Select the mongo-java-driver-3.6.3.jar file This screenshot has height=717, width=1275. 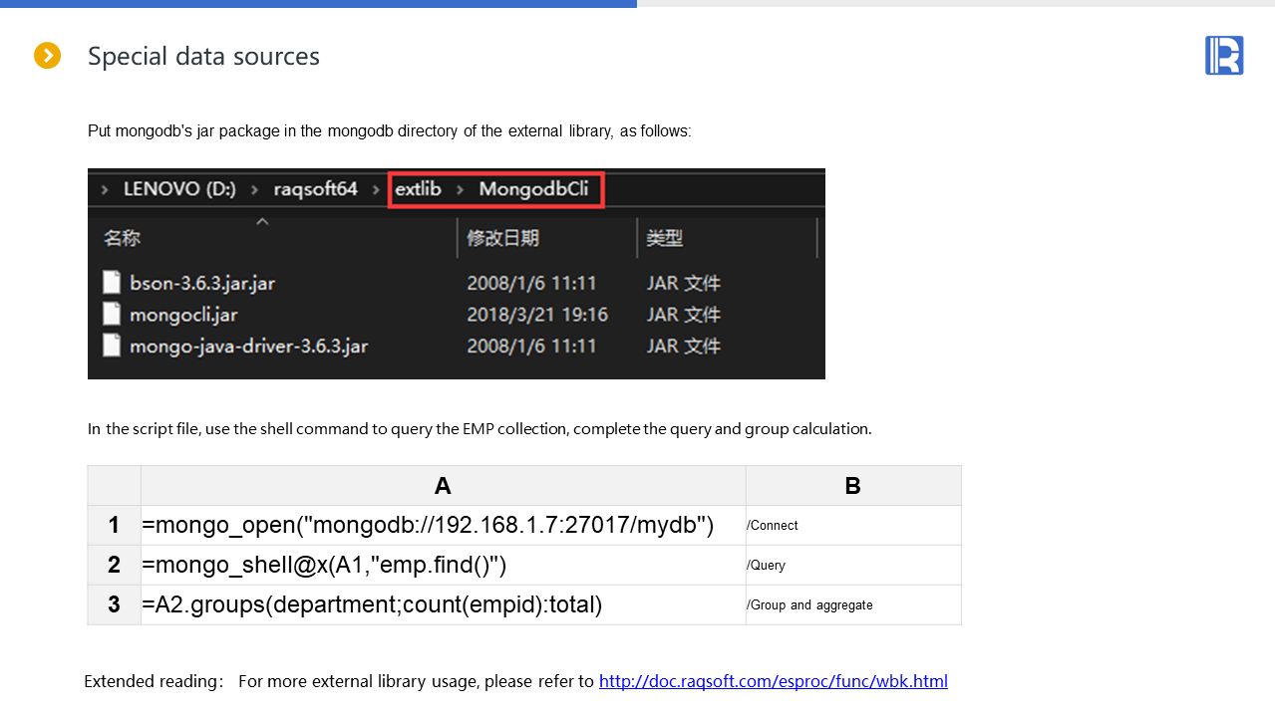click(x=249, y=347)
